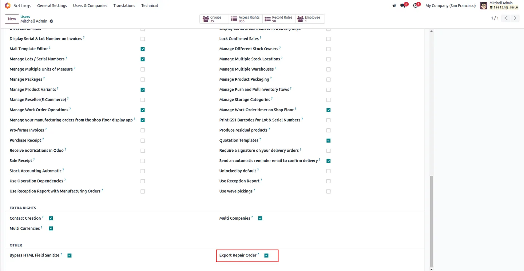The height and width of the screenshot is (271, 524).
Task: Show help tooltip for Multi Companies
Action: coord(252,217)
